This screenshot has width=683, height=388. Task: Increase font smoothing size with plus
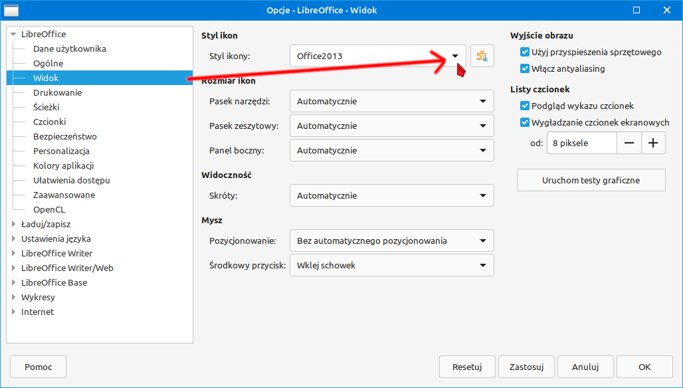[x=653, y=143]
